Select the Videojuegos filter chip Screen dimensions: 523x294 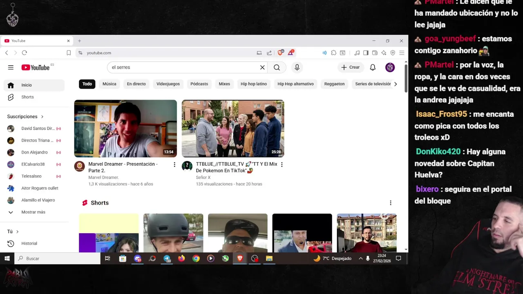(x=168, y=84)
